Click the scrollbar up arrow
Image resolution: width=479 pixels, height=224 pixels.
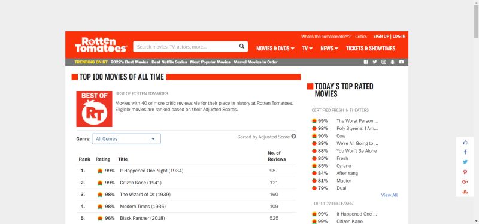(x=476, y=2)
